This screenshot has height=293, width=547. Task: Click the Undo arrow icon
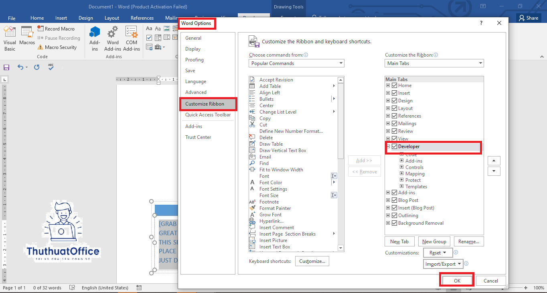point(20,67)
